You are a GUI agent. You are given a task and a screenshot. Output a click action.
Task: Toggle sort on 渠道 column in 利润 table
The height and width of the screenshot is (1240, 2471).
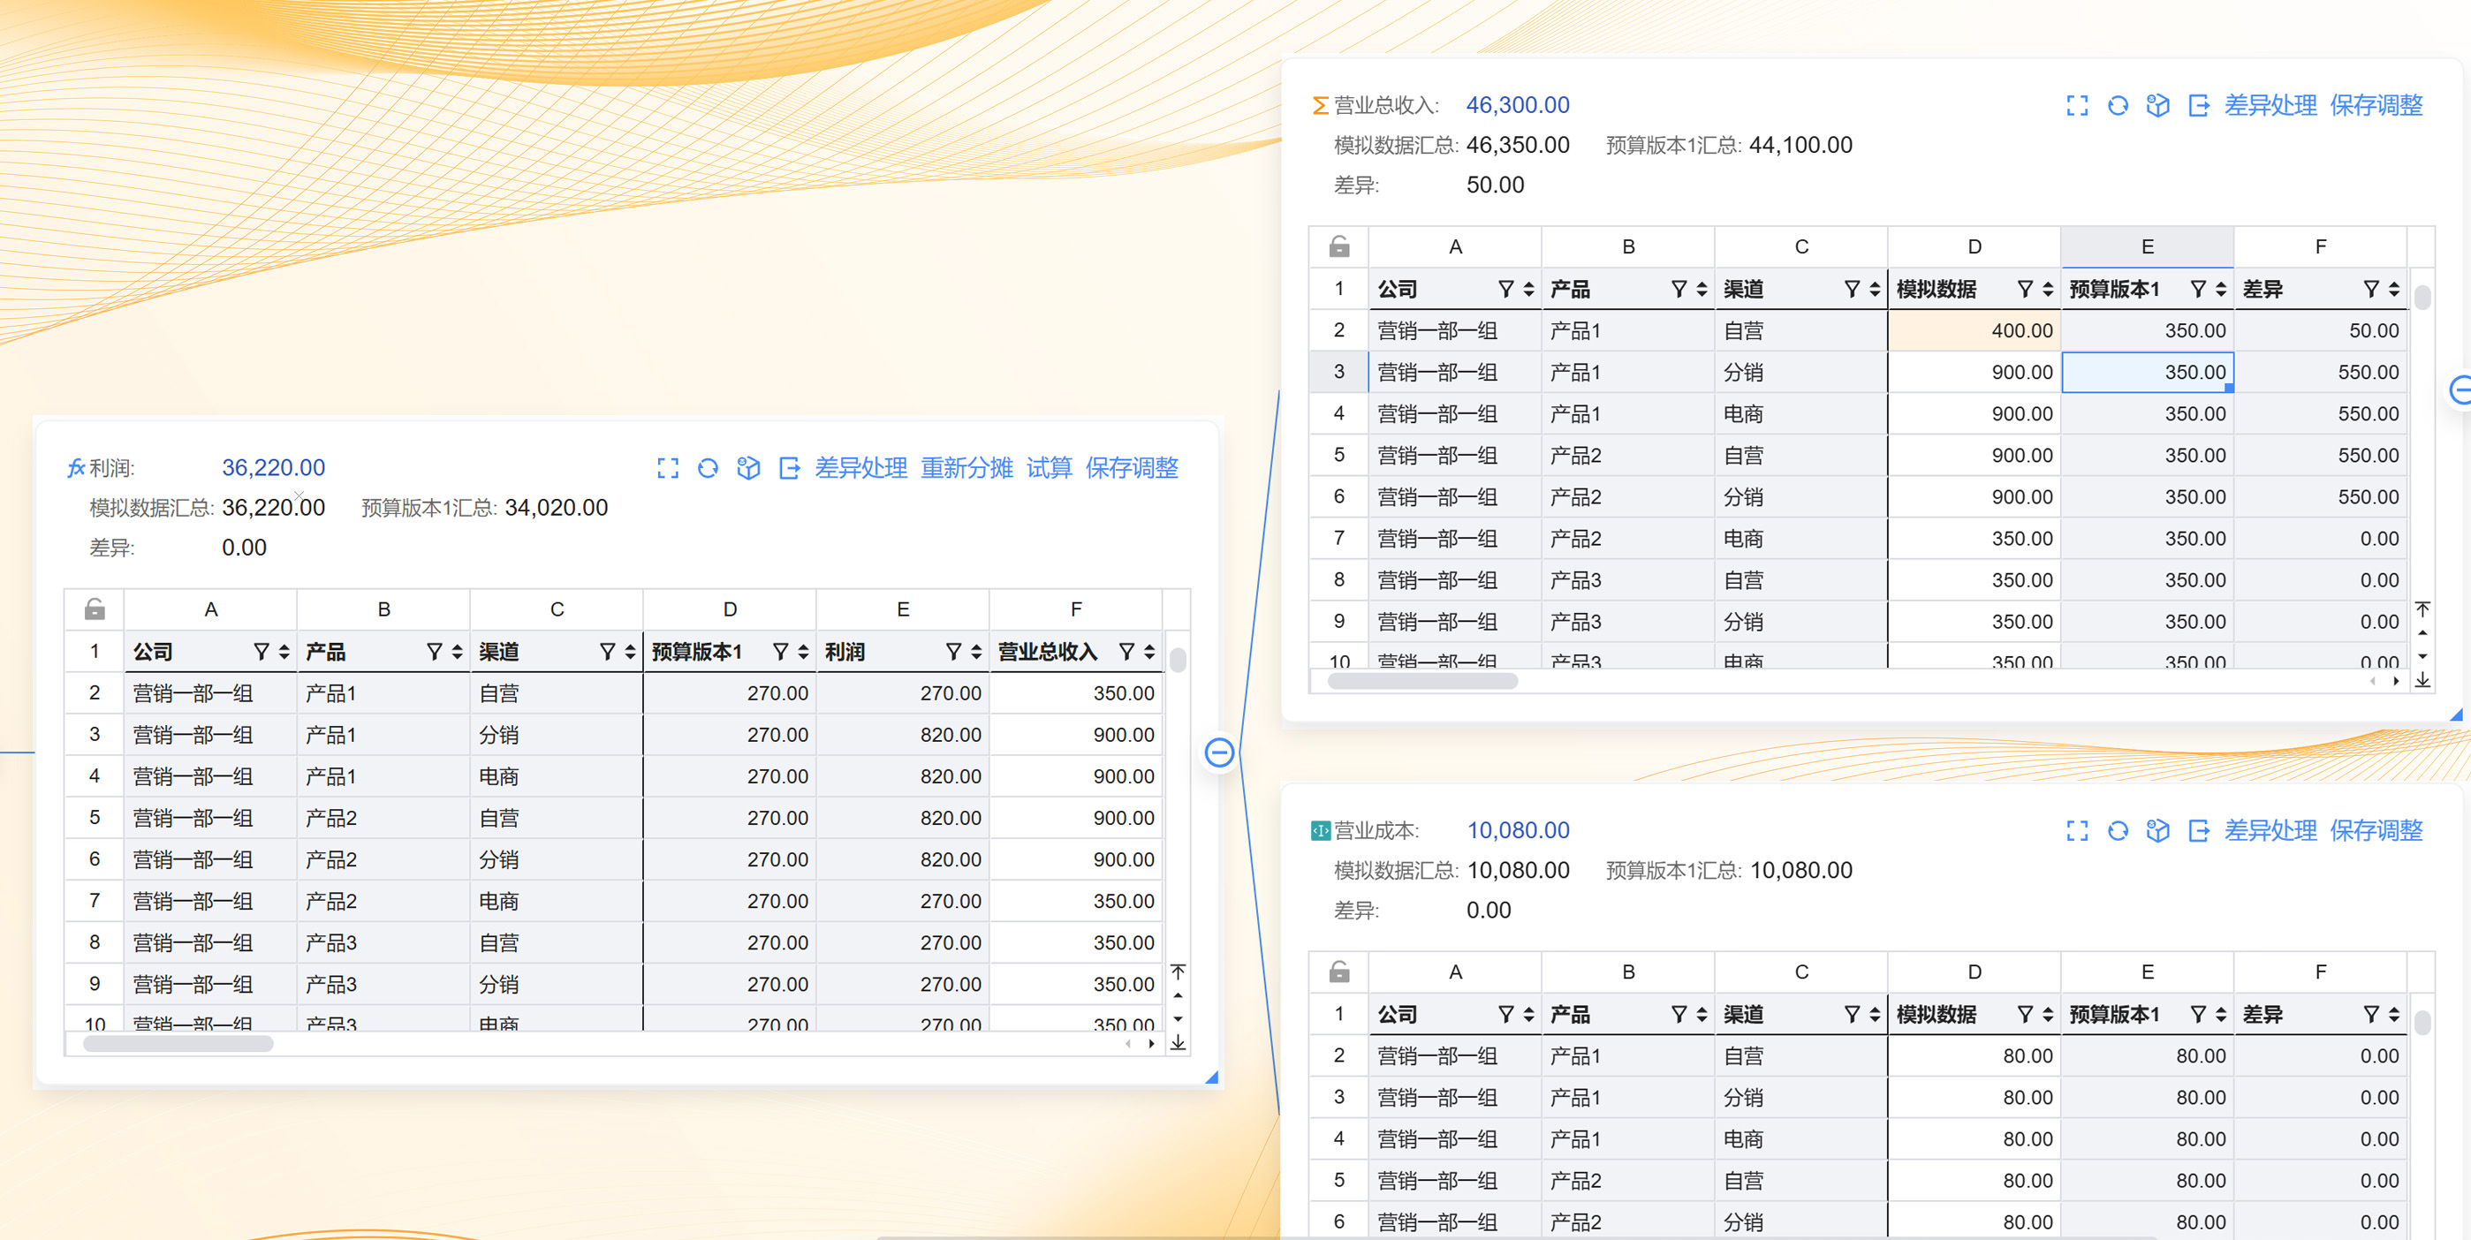[x=630, y=652]
